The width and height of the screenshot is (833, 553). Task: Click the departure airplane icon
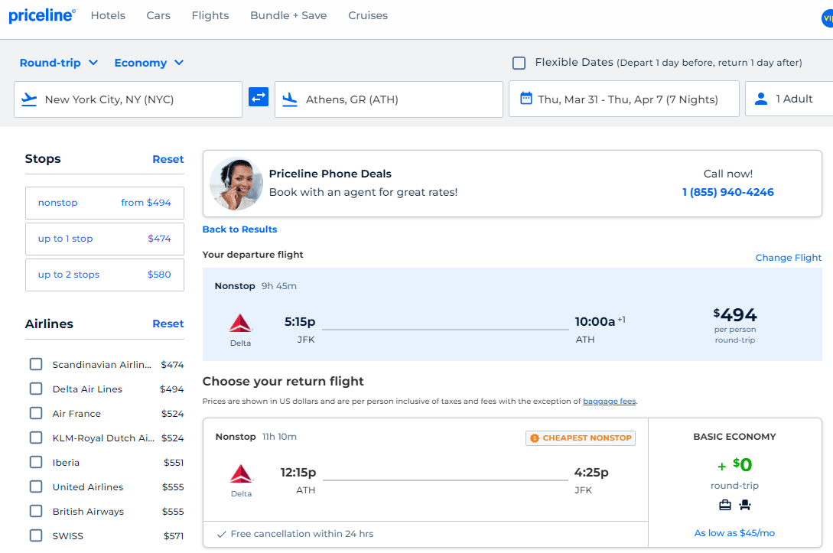(31, 99)
